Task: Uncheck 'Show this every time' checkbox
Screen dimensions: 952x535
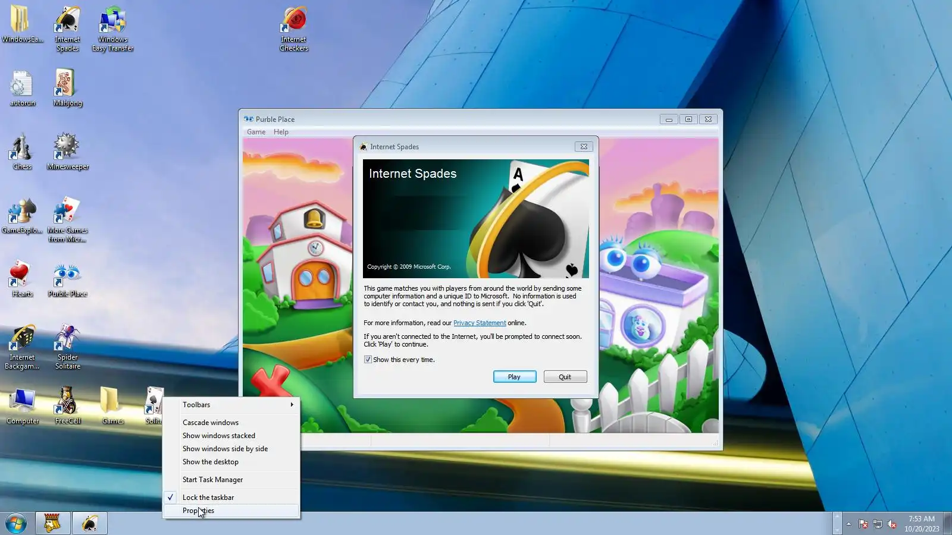Action: point(368,360)
